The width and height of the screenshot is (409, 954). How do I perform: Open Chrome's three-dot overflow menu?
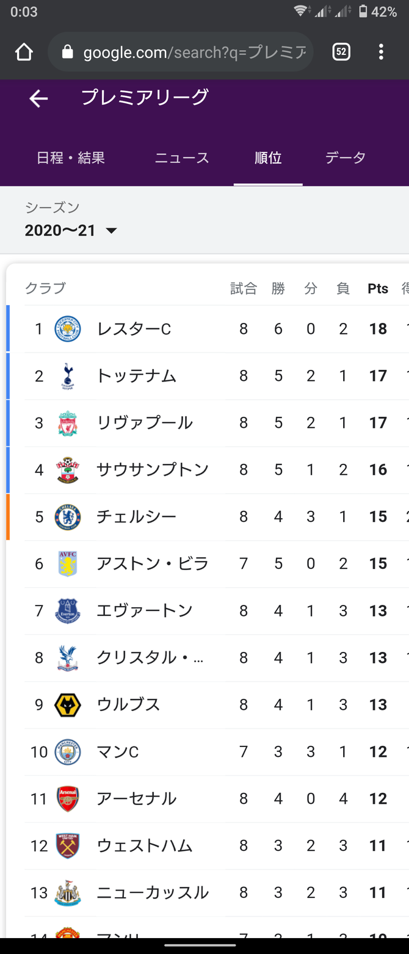[x=381, y=52]
